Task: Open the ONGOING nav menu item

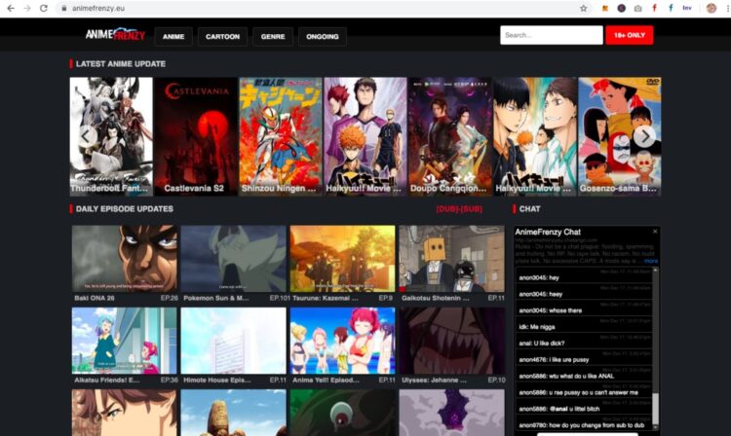Action: tap(323, 36)
